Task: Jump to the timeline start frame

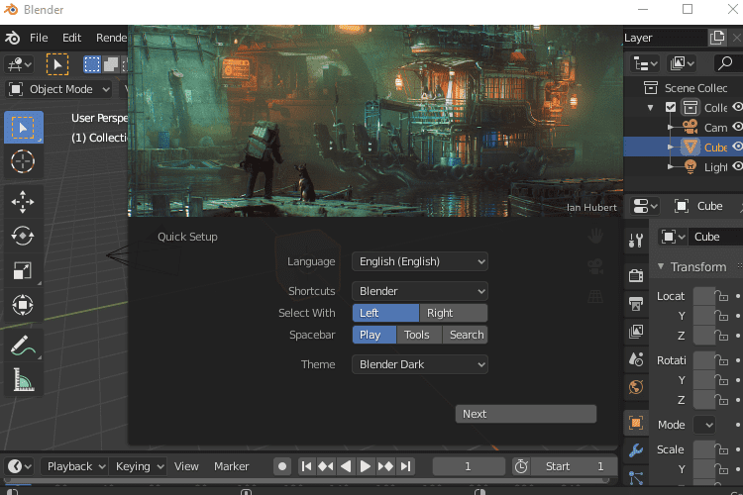Action: (306, 466)
